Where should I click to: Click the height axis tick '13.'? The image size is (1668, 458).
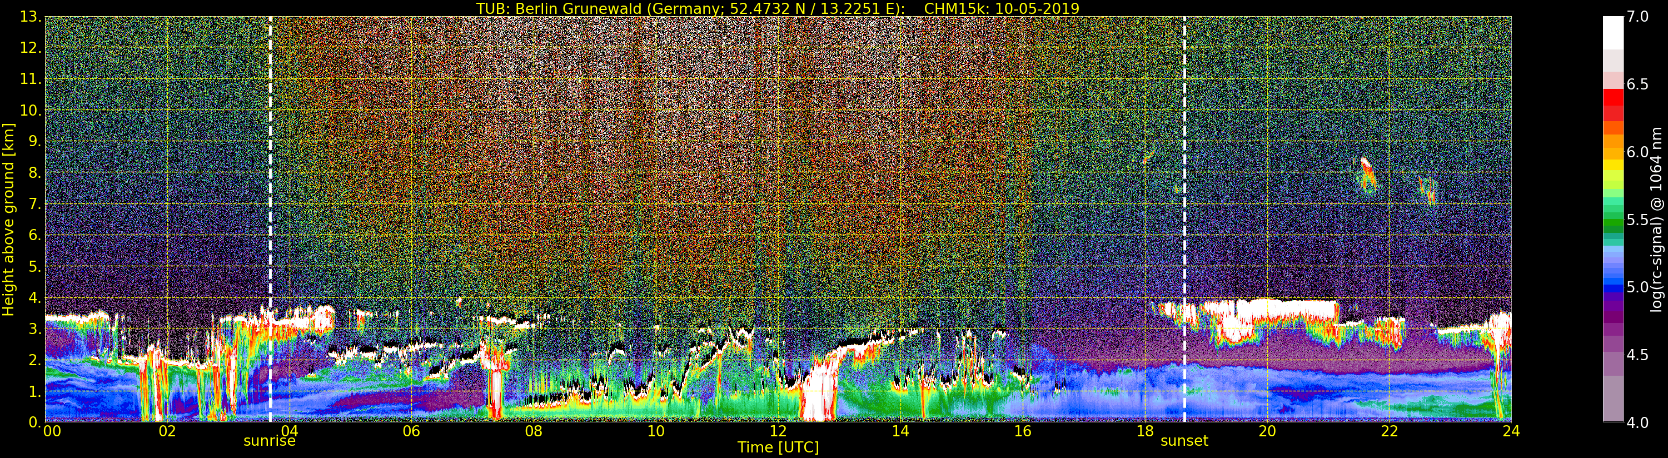tap(31, 17)
